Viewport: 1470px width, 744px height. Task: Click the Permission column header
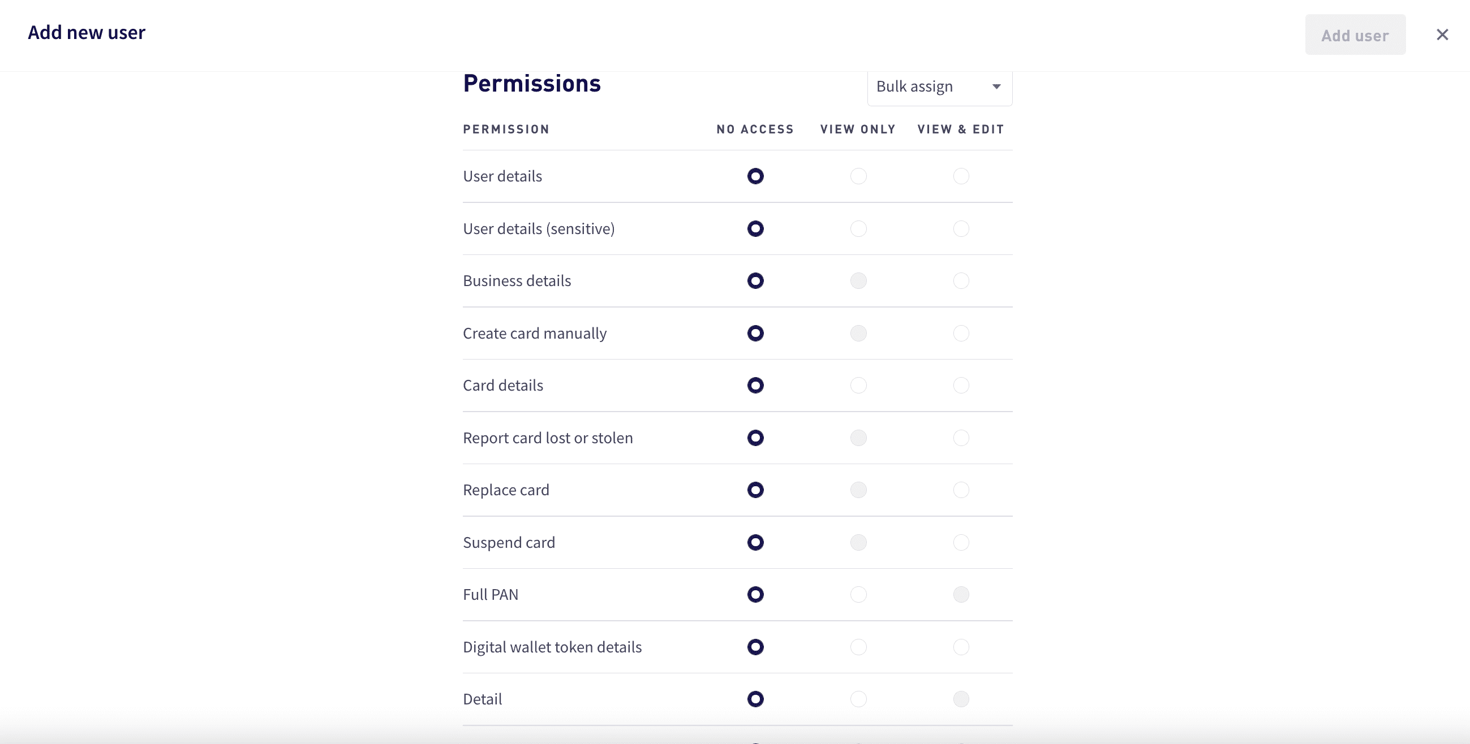(506, 129)
